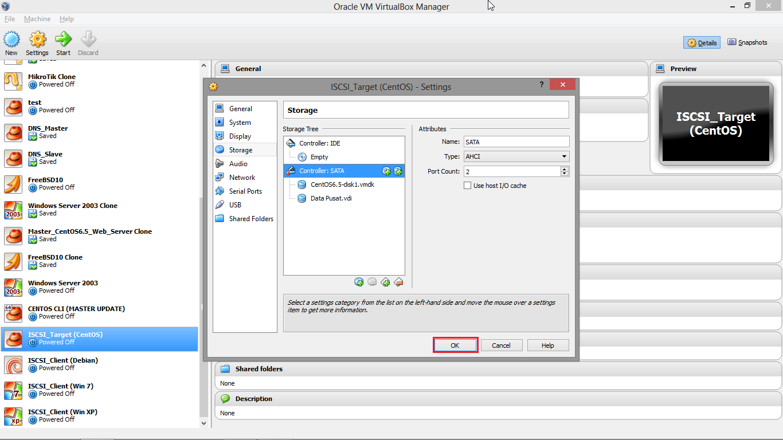
Task: Select Master_CentOS6.5_Web_Server Clone VM
Action: pos(100,235)
